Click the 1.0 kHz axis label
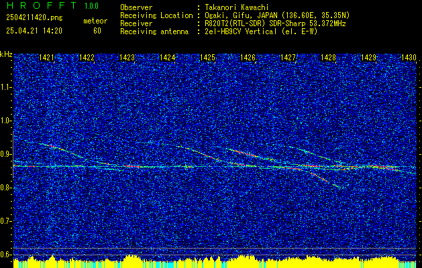Screen dimensions: 422x268 (x=5, y=121)
